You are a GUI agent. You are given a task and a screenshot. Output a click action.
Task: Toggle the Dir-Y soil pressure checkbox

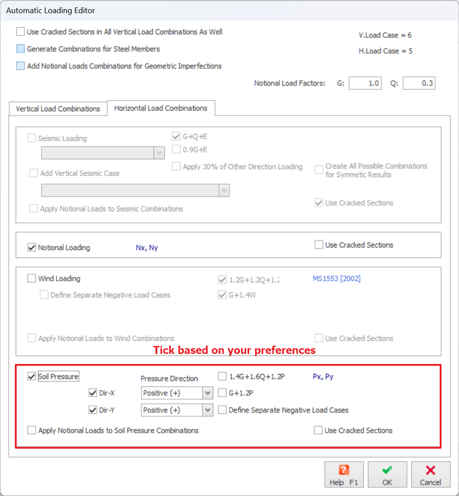tap(93, 410)
